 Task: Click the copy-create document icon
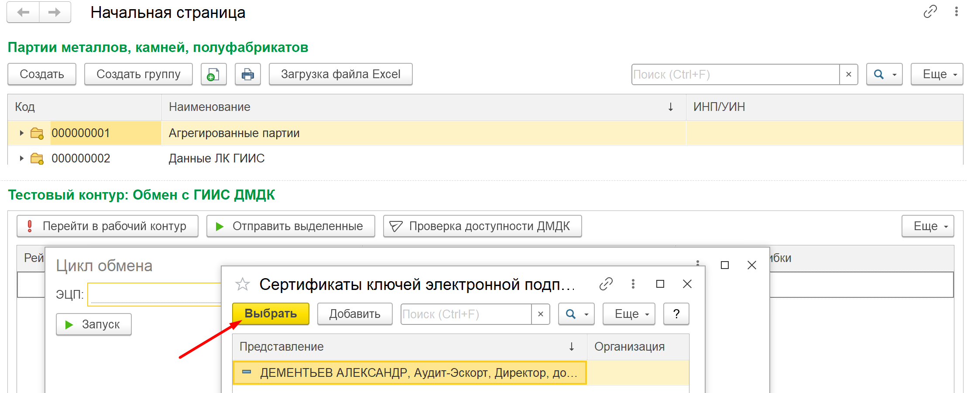pyautogui.click(x=213, y=74)
